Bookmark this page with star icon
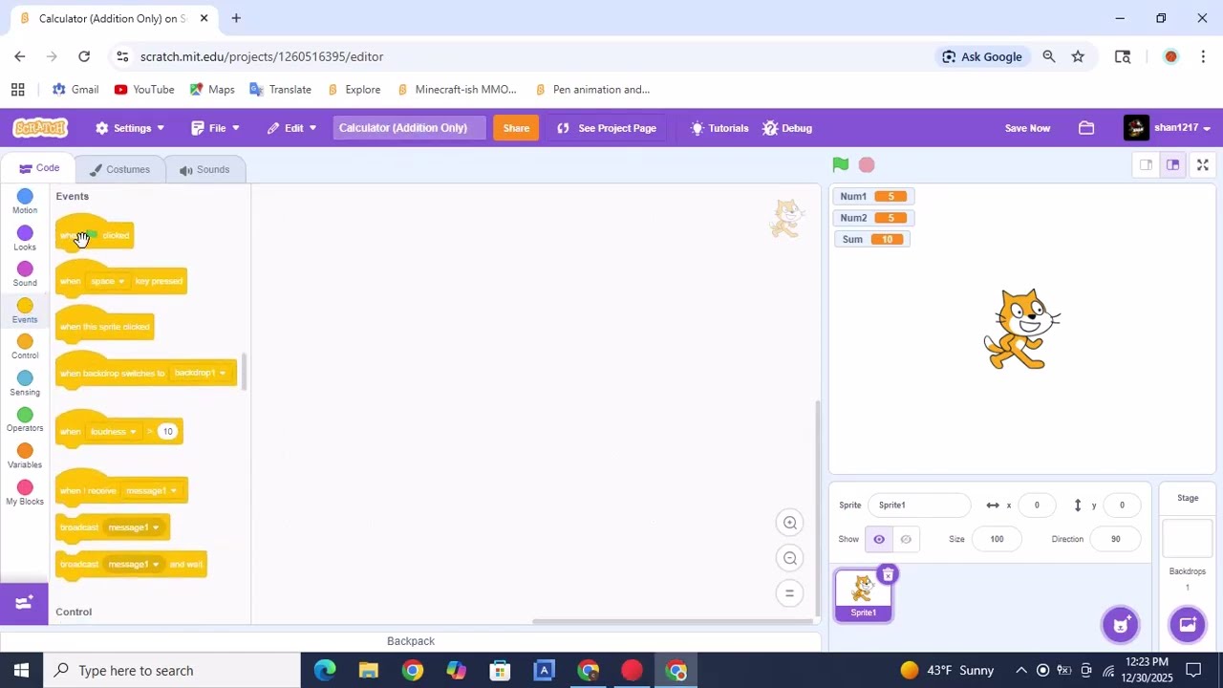The image size is (1223, 688). 1078,56
